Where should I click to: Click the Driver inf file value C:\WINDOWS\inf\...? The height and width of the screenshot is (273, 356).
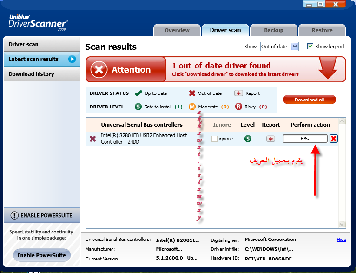[269, 249]
